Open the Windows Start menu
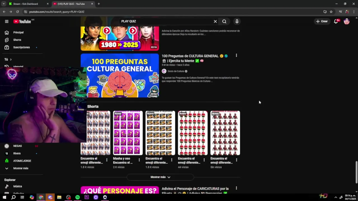This screenshot has width=358, height=201. click(x=4, y=197)
